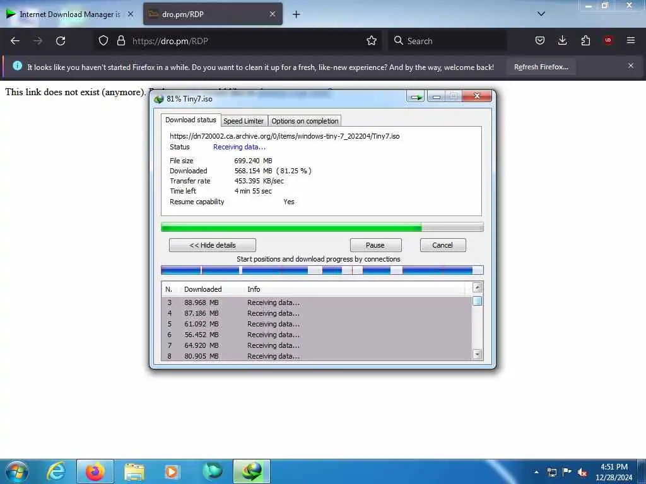Click the blue connections progress bar
This screenshot has width=646, height=484.
pyautogui.click(x=322, y=270)
